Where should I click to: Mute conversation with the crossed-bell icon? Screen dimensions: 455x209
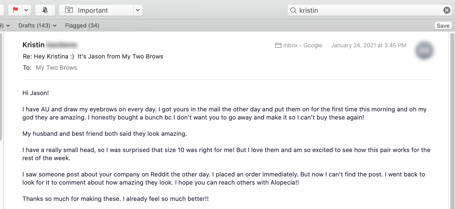click(x=45, y=10)
